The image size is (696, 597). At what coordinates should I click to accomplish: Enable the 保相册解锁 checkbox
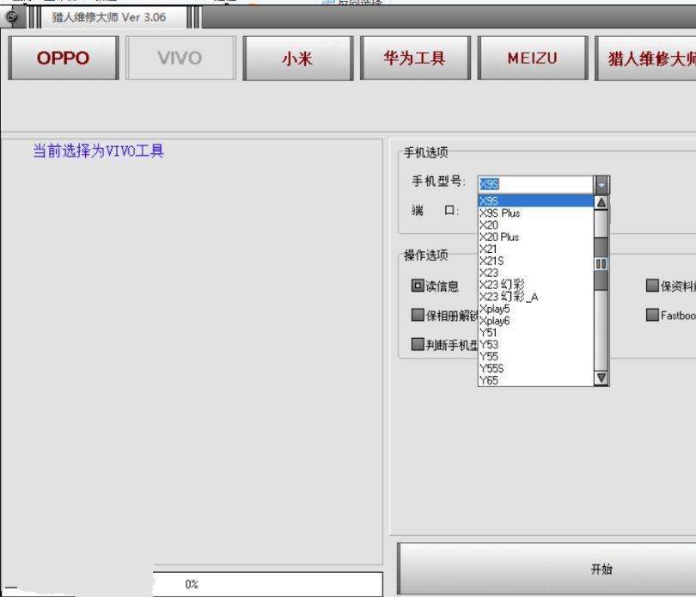[418, 315]
